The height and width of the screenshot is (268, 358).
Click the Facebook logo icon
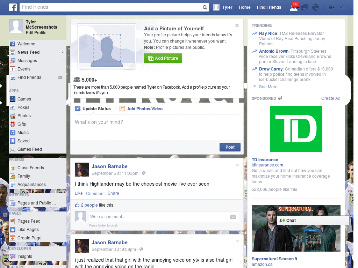click(13, 7)
